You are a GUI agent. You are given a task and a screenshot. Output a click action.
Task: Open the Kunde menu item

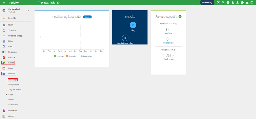(8, 63)
